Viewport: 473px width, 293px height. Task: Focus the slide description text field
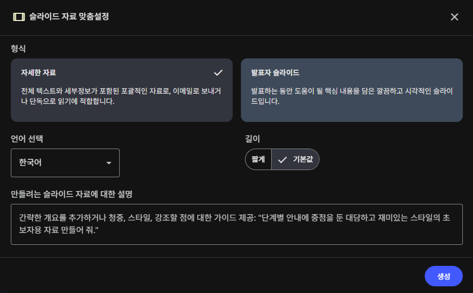tap(236, 224)
